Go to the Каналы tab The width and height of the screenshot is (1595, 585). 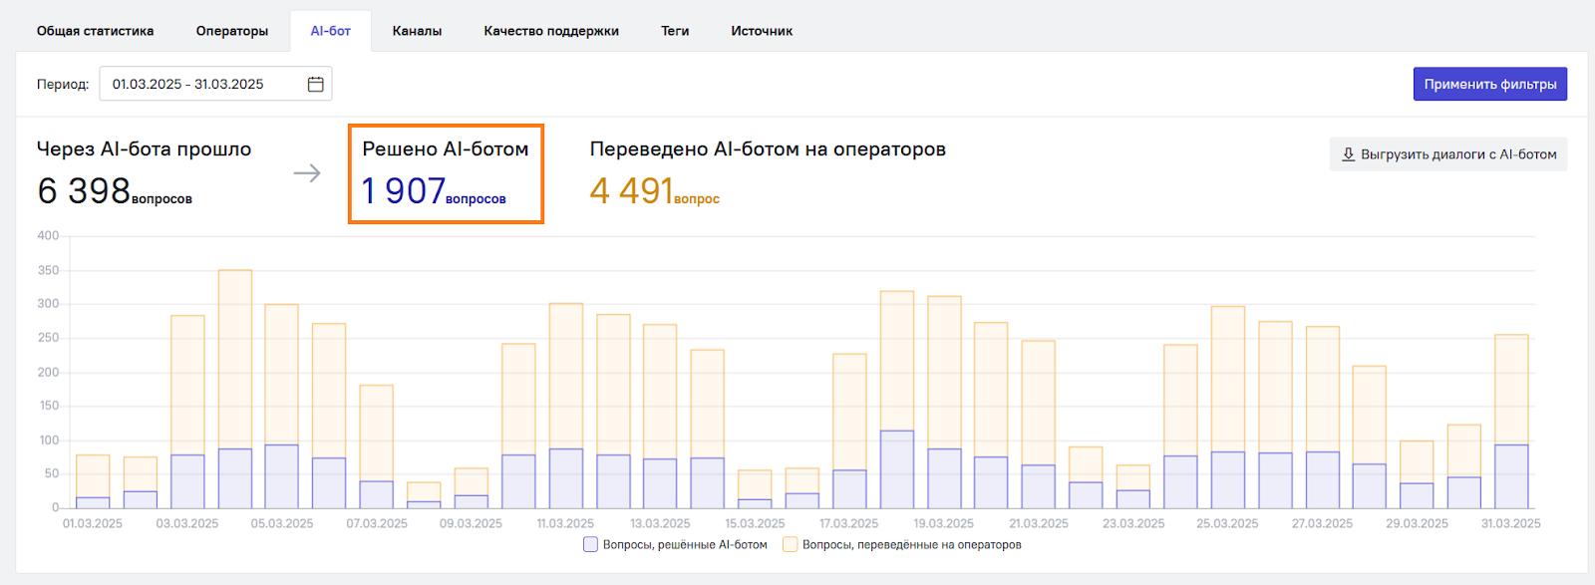coord(417,31)
